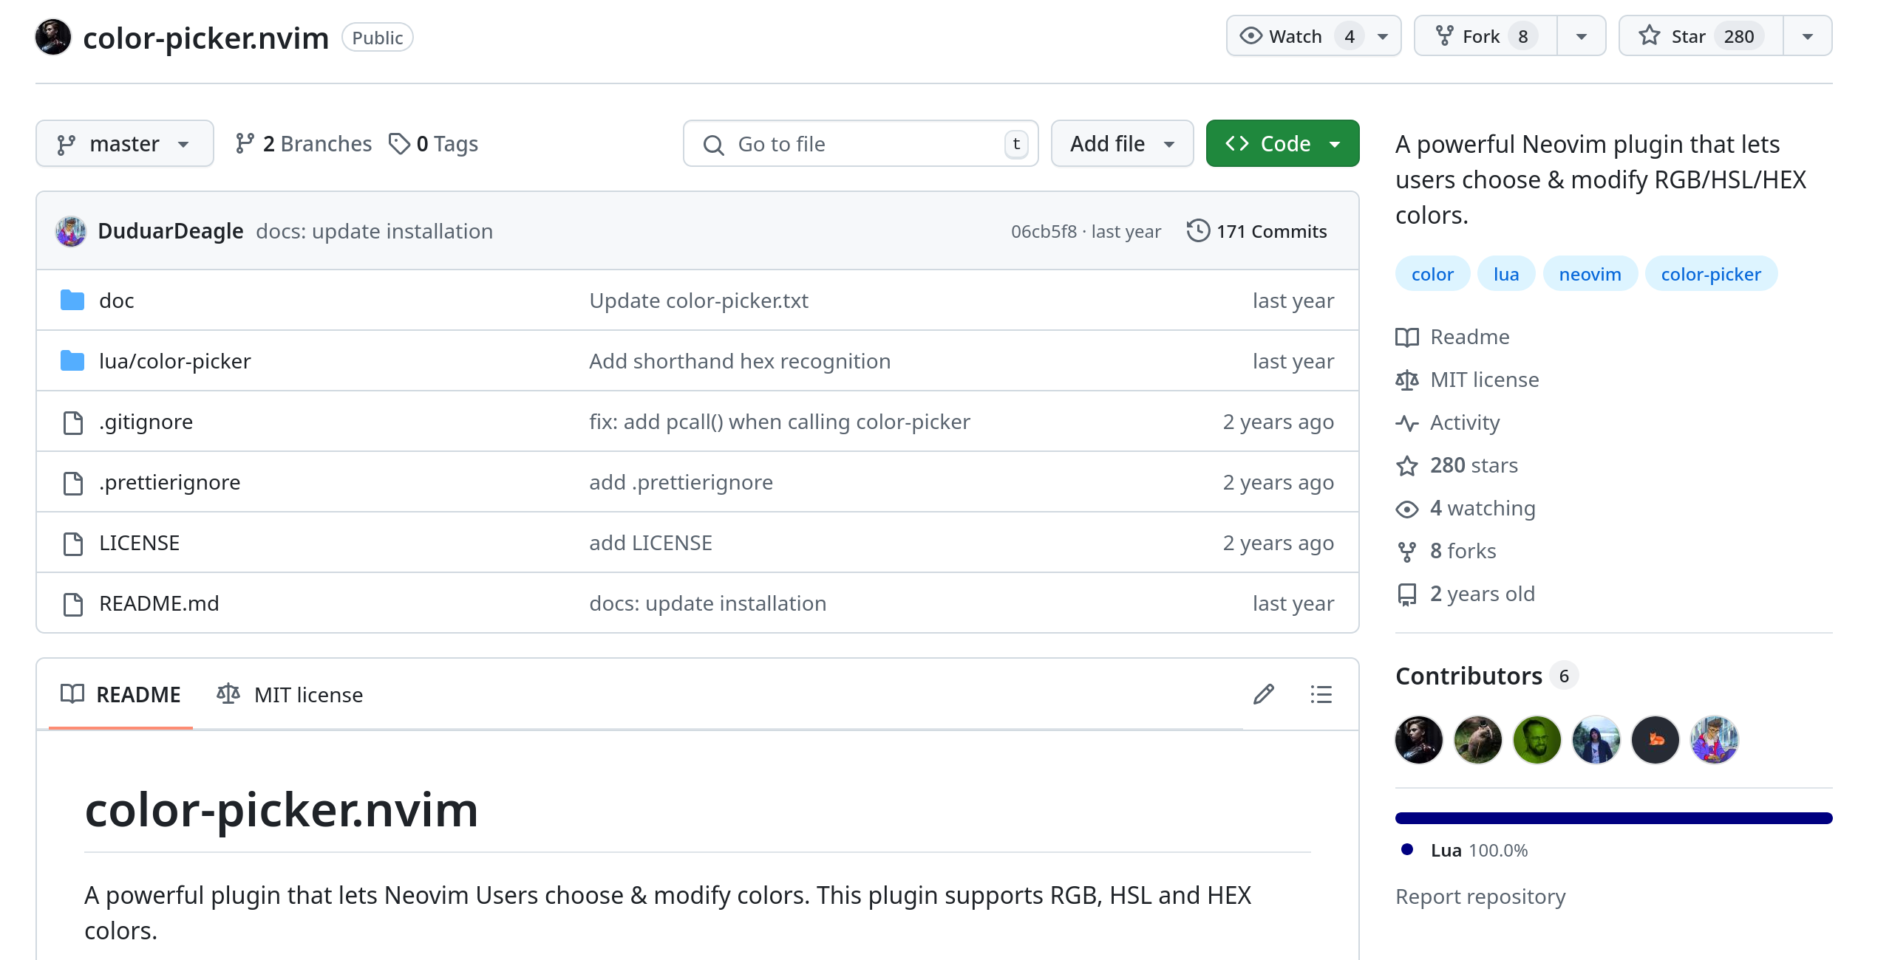Click the fork icon beside 8 forks
The image size is (1892, 960).
[1407, 552]
